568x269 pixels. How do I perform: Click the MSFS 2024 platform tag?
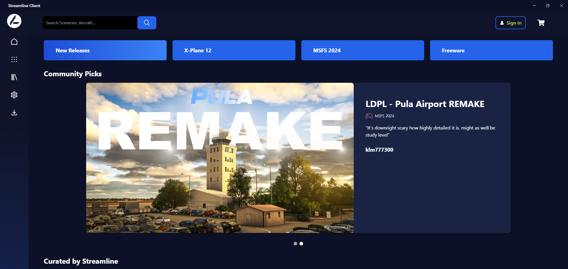(384, 116)
